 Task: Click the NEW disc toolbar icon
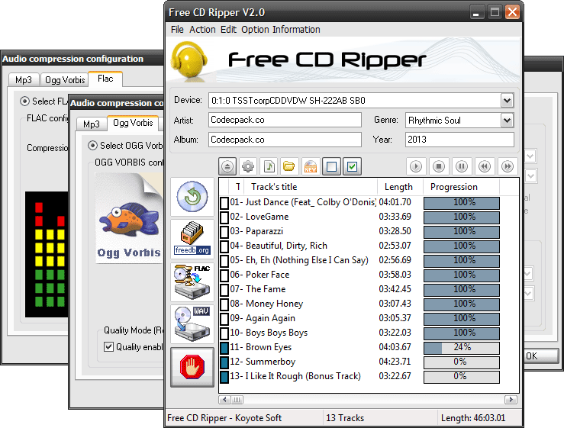311,166
